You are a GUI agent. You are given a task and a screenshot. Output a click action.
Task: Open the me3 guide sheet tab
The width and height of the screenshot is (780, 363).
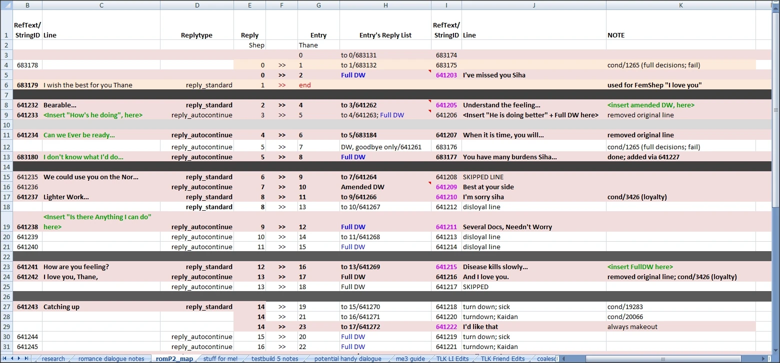pos(410,359)
